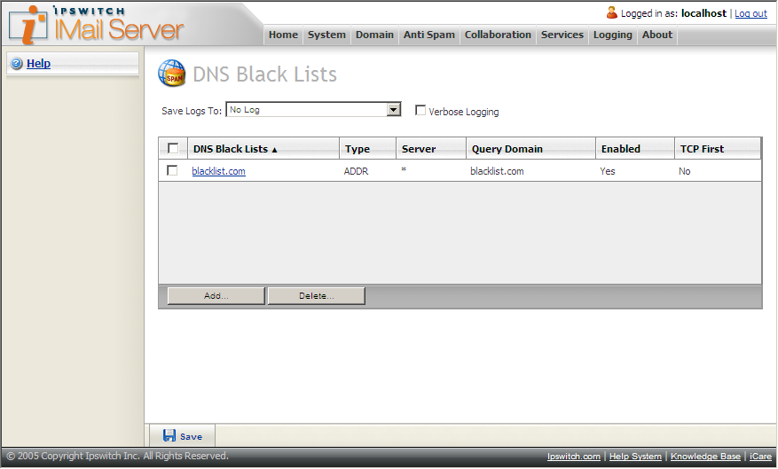This screenshot has width=778, height=469.
Task: Click the Add... button
Action: point(216,296)
